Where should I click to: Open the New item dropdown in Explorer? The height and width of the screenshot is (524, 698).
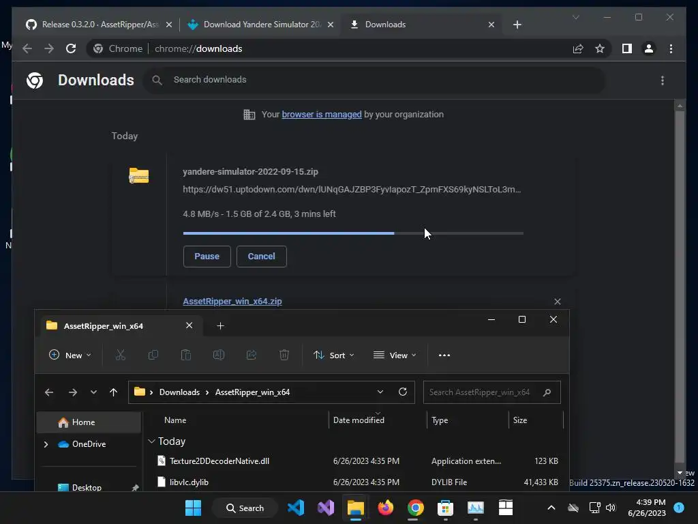point(70,355)
